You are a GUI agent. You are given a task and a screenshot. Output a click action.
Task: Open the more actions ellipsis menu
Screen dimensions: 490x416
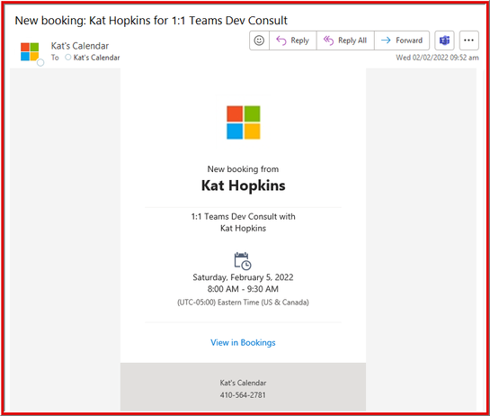[x=468, y=41]
